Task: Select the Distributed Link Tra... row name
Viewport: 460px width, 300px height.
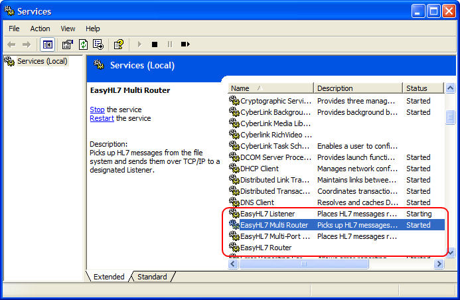Action: [275, 180]
